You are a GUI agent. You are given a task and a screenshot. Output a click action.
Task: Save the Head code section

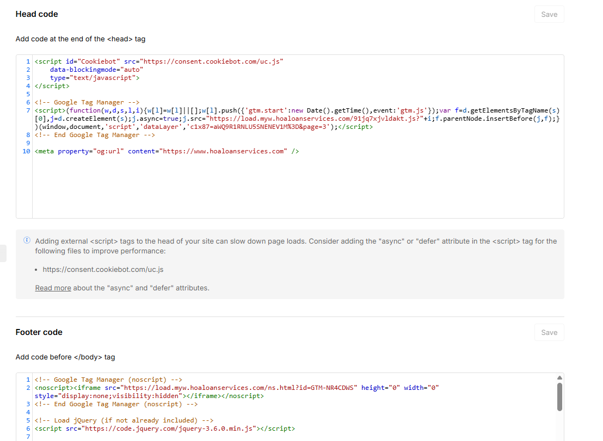pos(549,15)
